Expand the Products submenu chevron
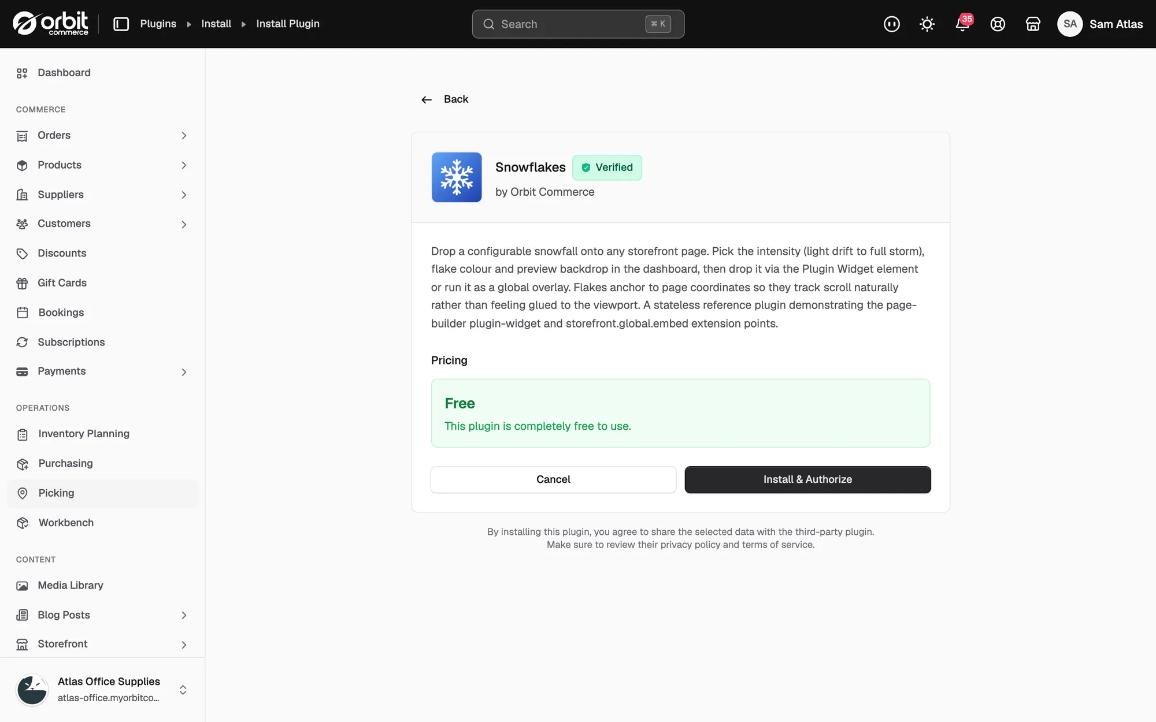 coord(184,165)
